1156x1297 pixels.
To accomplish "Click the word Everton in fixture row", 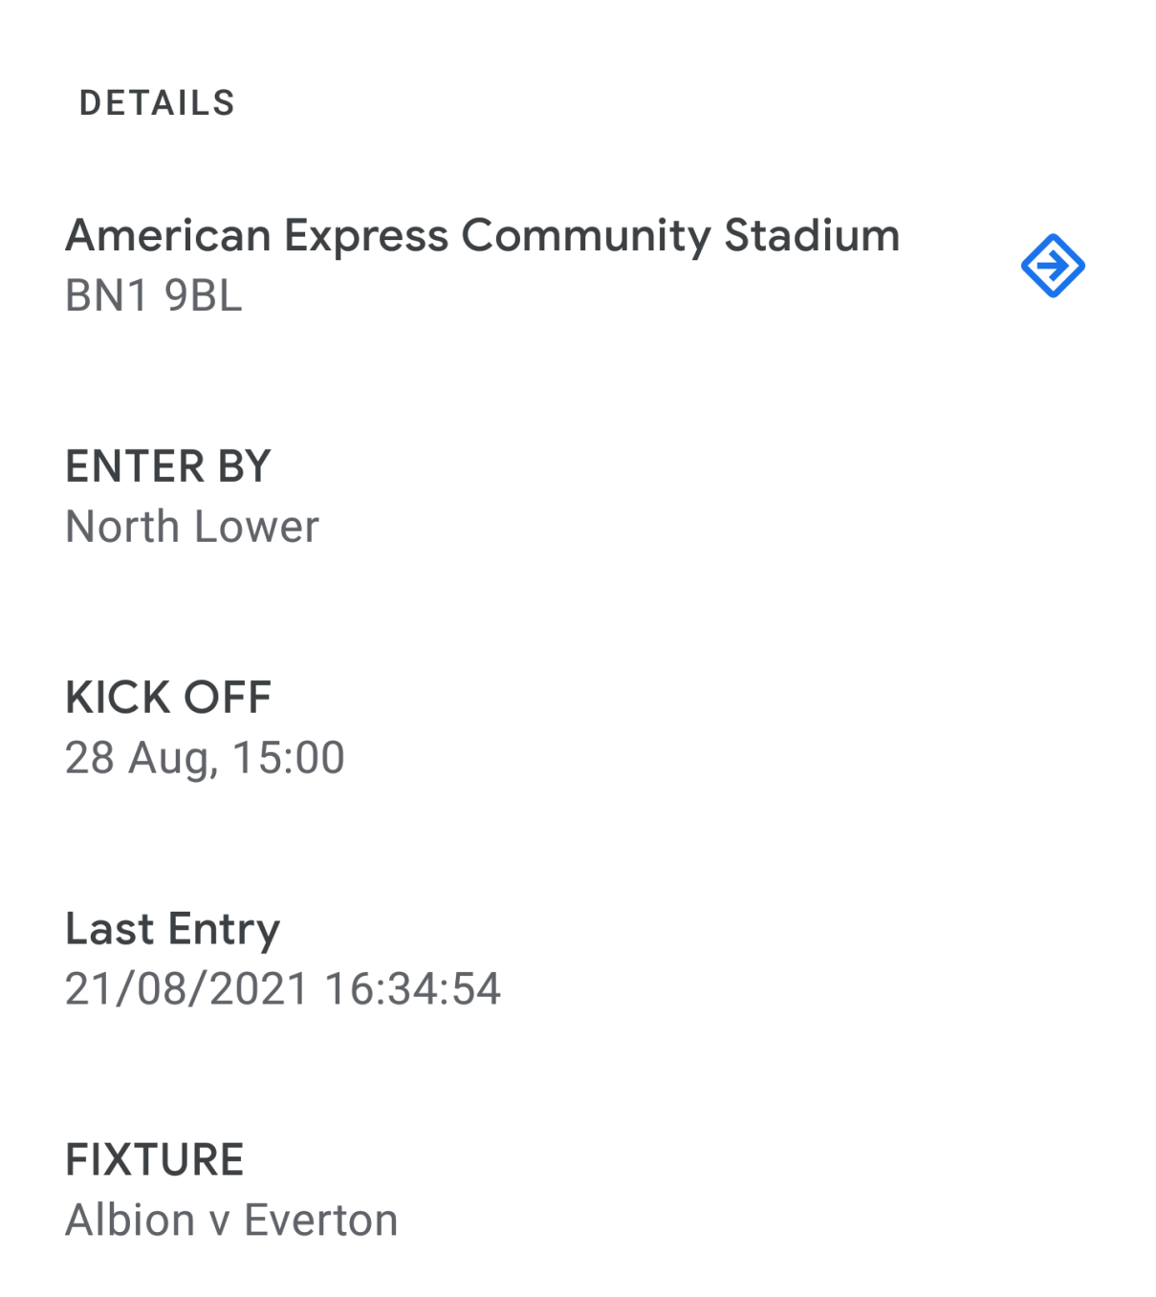I will pyautogui.click(x=320, y=1221).
